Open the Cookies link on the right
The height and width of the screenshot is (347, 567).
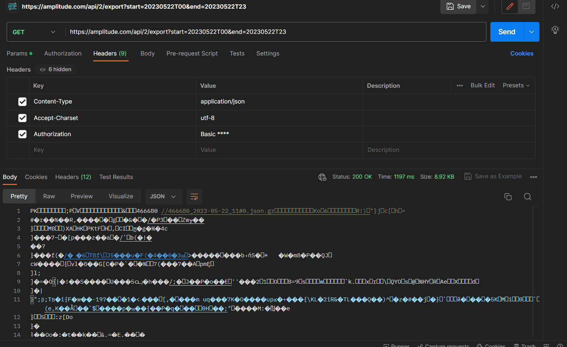522,54
